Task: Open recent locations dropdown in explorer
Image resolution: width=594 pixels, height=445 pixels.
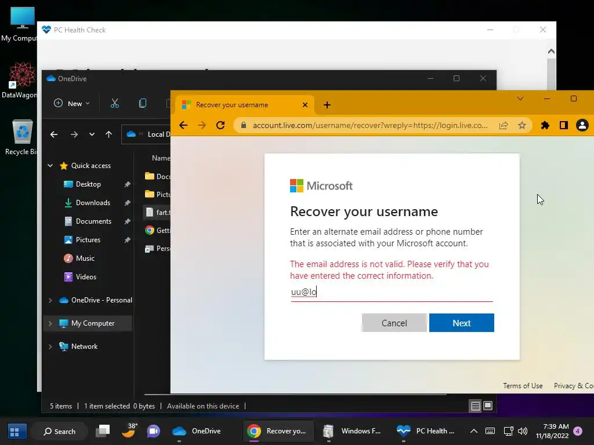Action: pos(92,134)
